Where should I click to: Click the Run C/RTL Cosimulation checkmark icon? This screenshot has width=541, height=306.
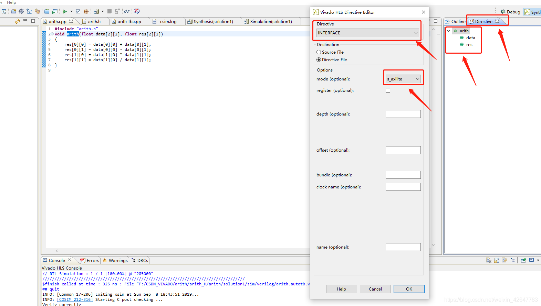coord(78,11)
